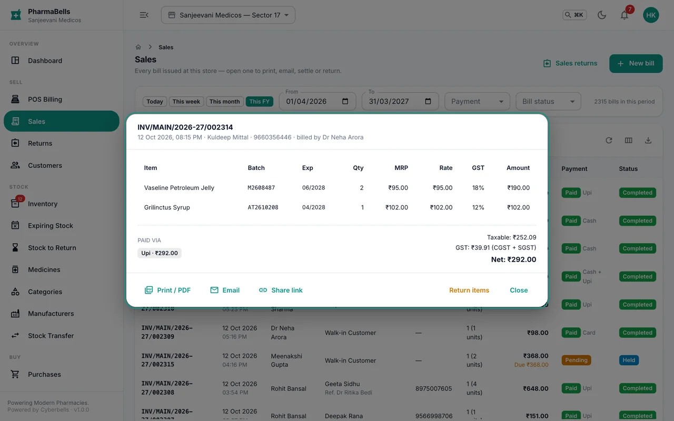The height and width of the screenshot is (421, 674).
Task: Open Categories in the sidebar
Action: [62, 292]
